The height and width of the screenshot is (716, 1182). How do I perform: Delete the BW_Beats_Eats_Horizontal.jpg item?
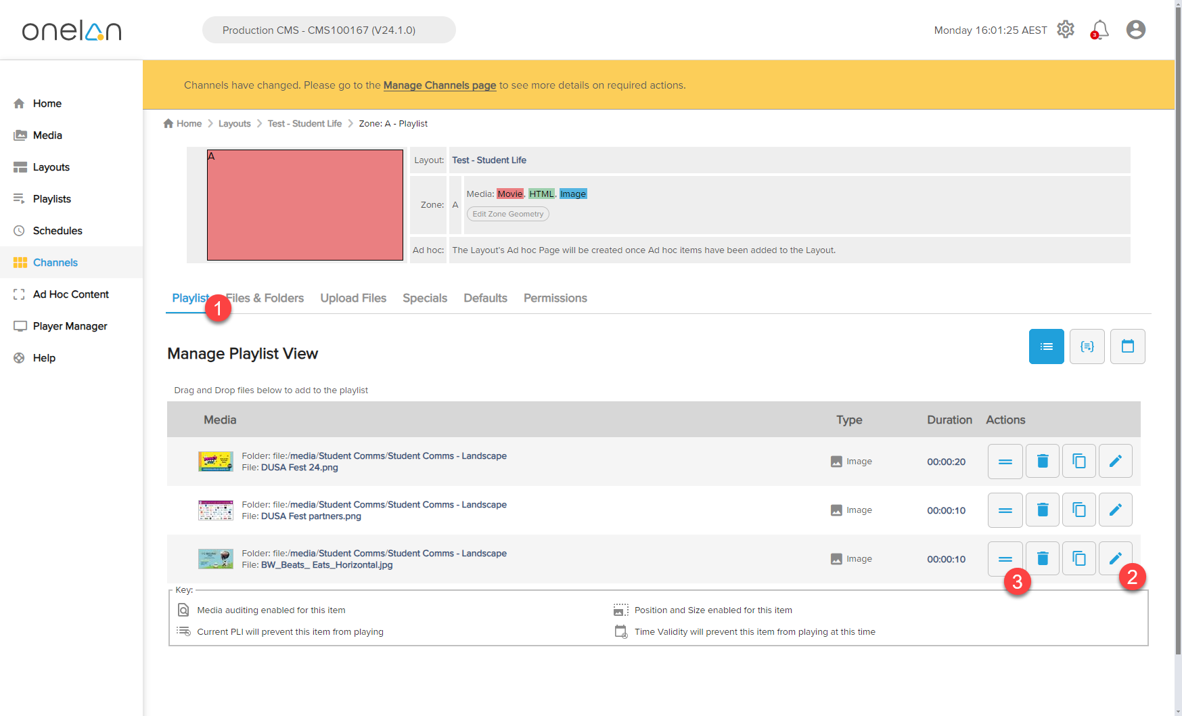pos(1042,559)
